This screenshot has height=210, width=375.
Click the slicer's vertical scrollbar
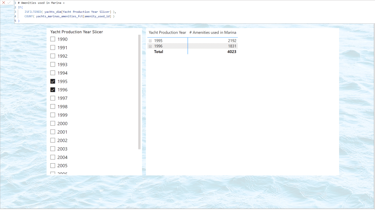[x=139, y=91]
